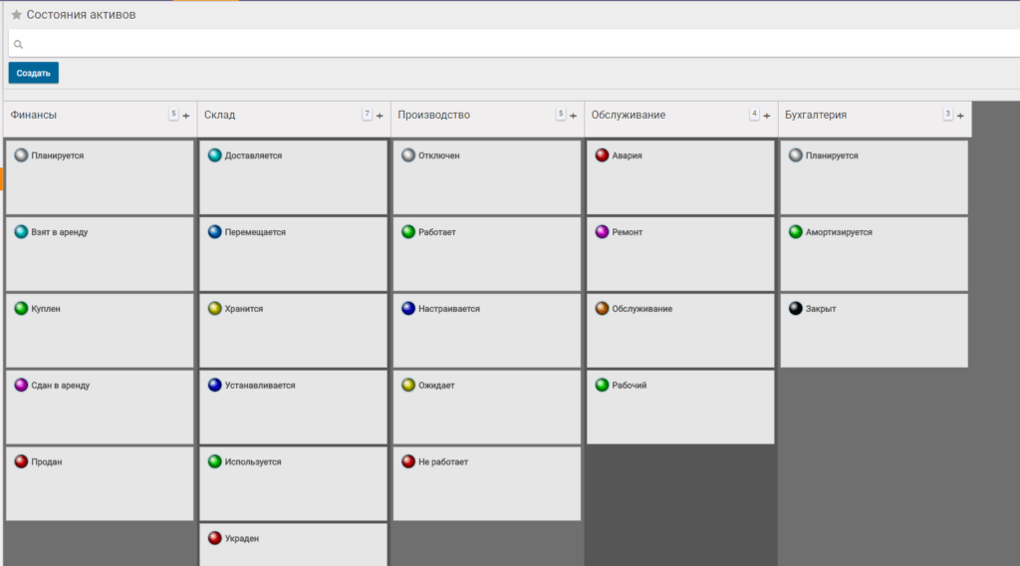Click the dark blue ball of Устанавливается

click(215, 385)
